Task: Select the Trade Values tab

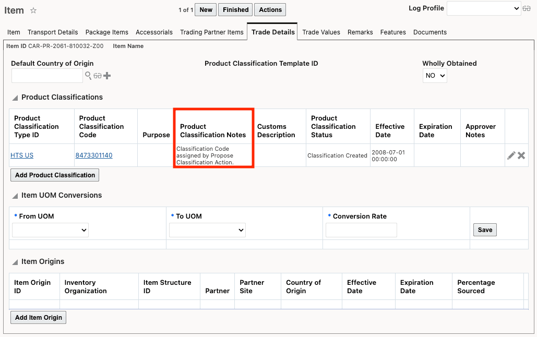Action: point(321,32)
